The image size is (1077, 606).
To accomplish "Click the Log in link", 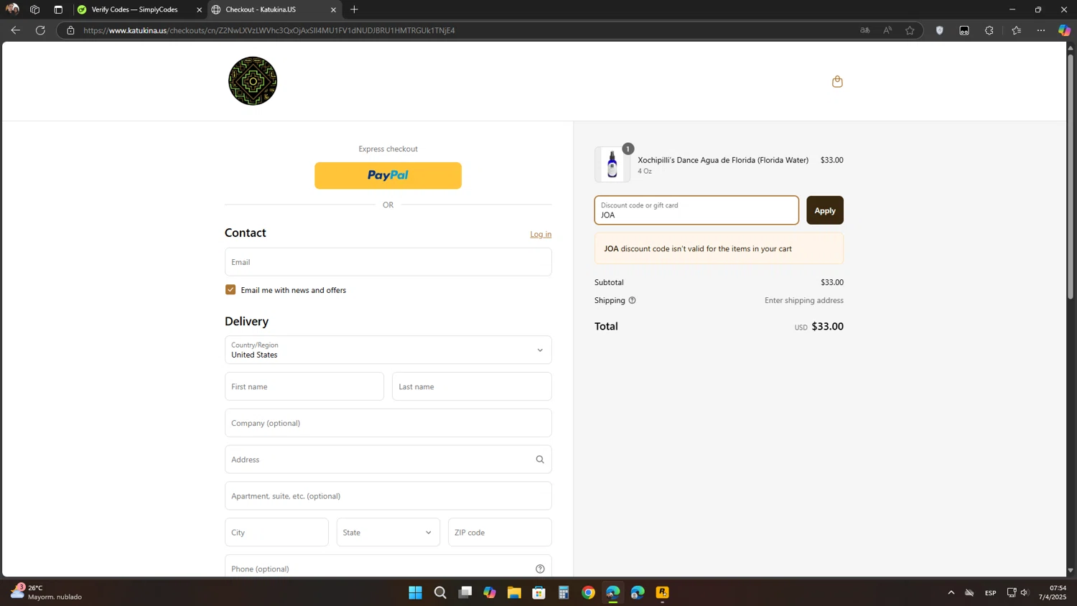I will click(x=541, y=234).
